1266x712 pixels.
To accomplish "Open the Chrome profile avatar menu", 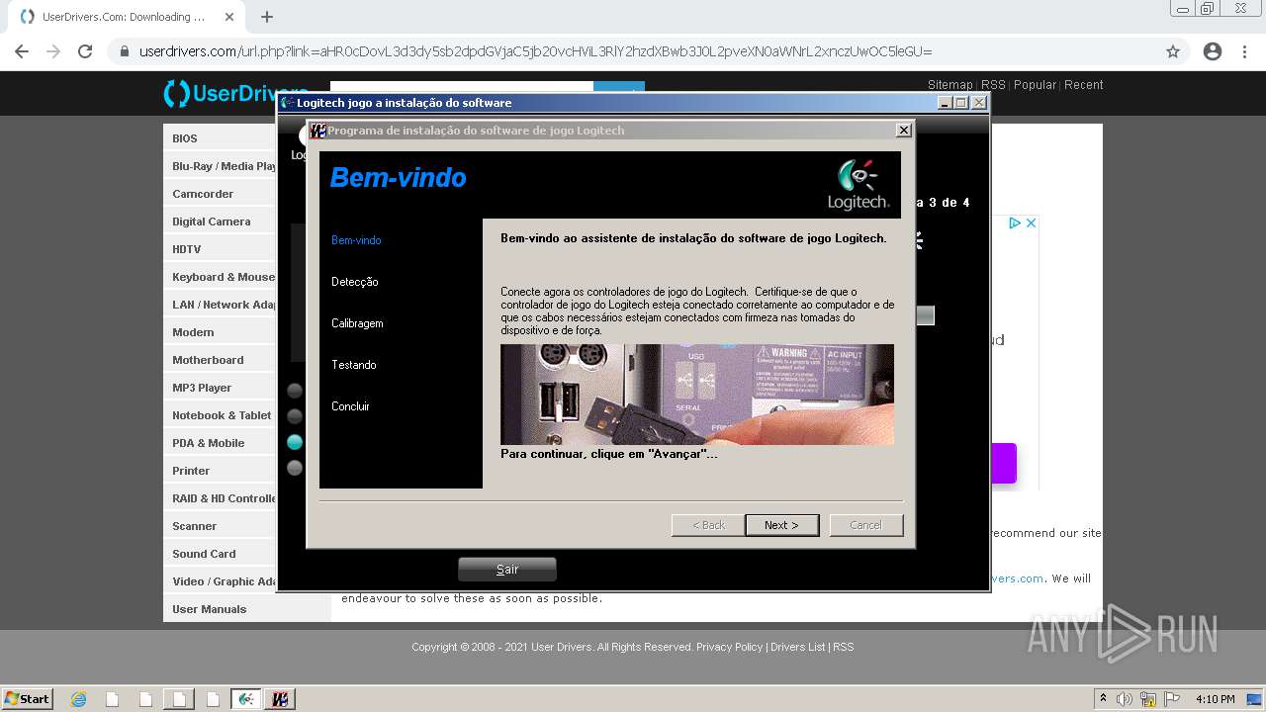I will pos(1213,51).
